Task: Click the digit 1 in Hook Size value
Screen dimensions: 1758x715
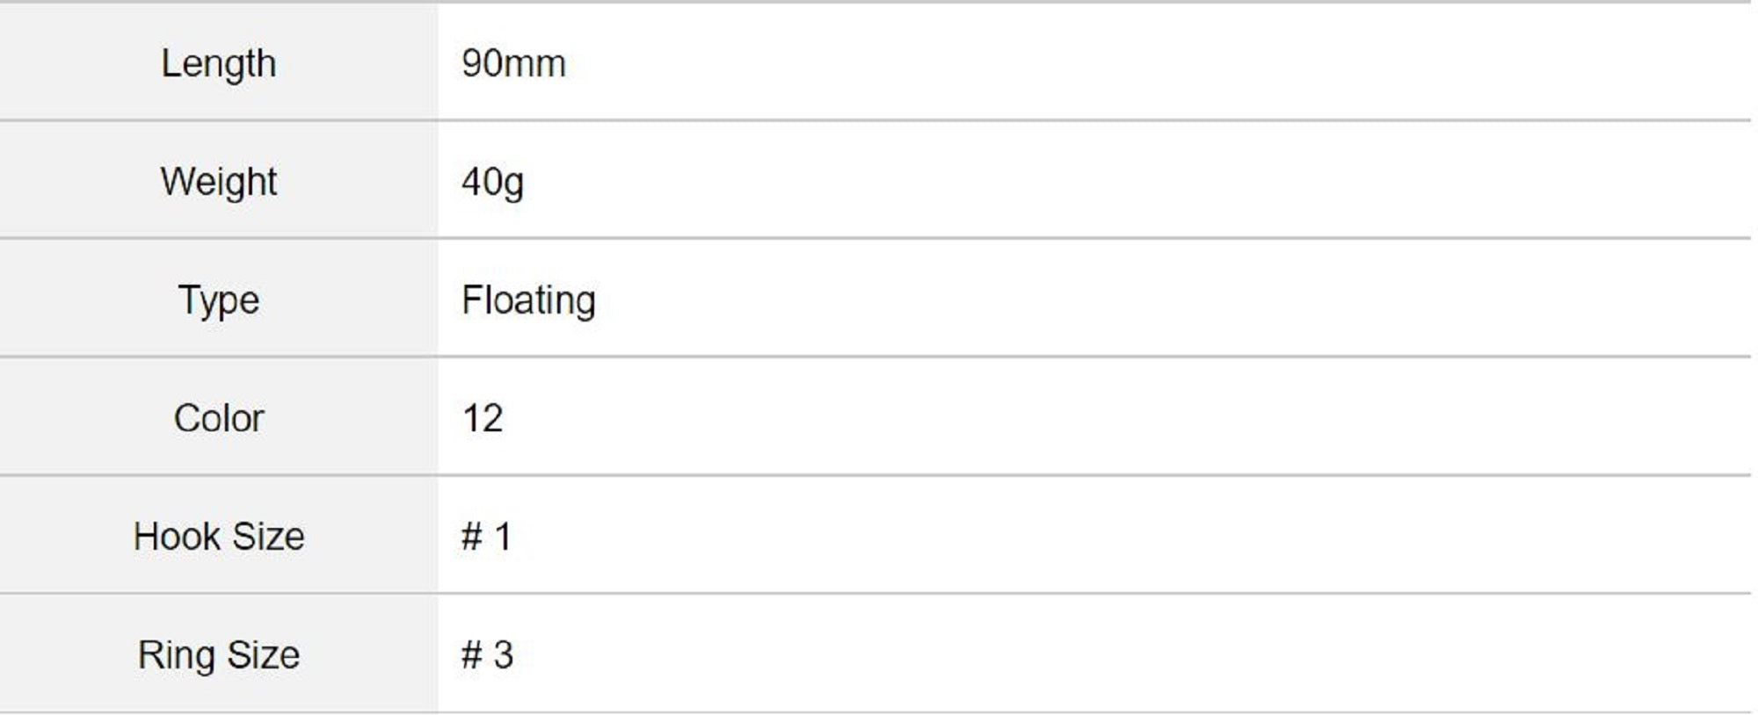Action: point(503,537)
